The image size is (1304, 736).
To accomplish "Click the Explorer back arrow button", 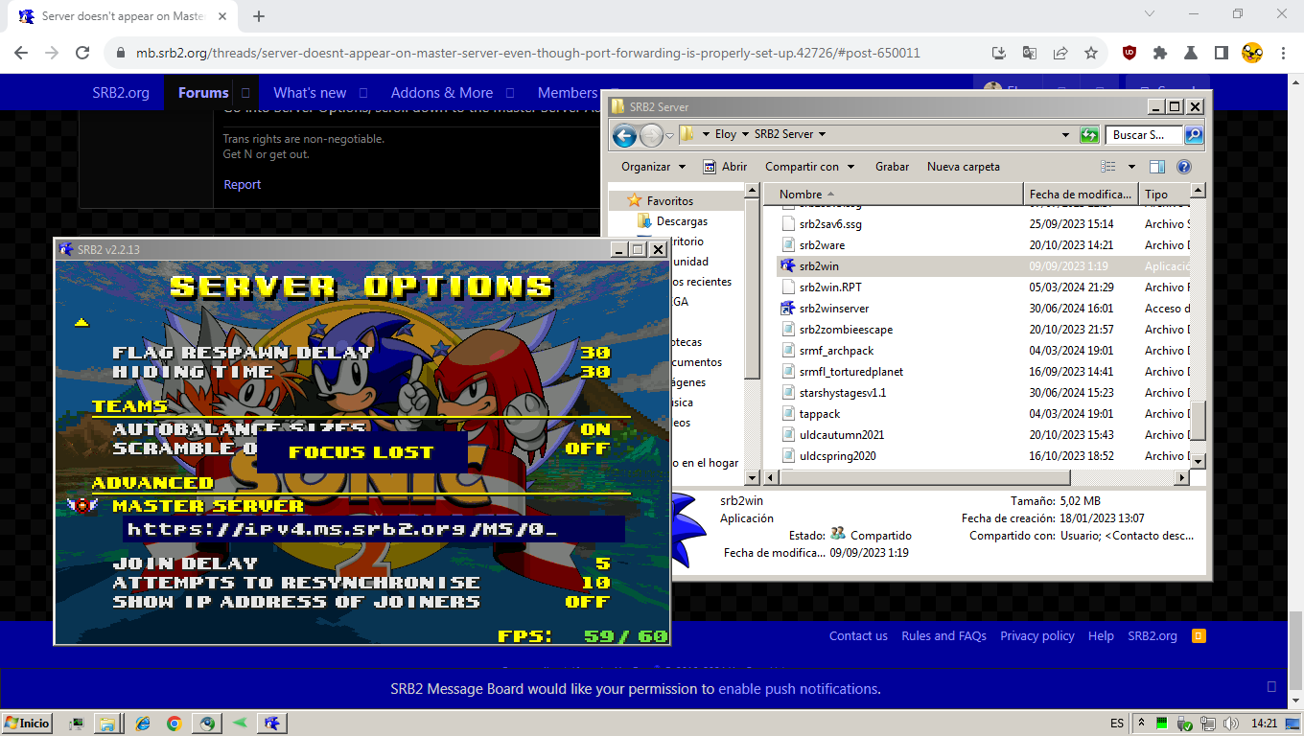I will (624, 135).
